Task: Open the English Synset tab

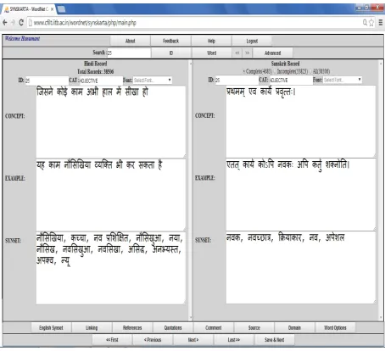Action: point(51,328)
